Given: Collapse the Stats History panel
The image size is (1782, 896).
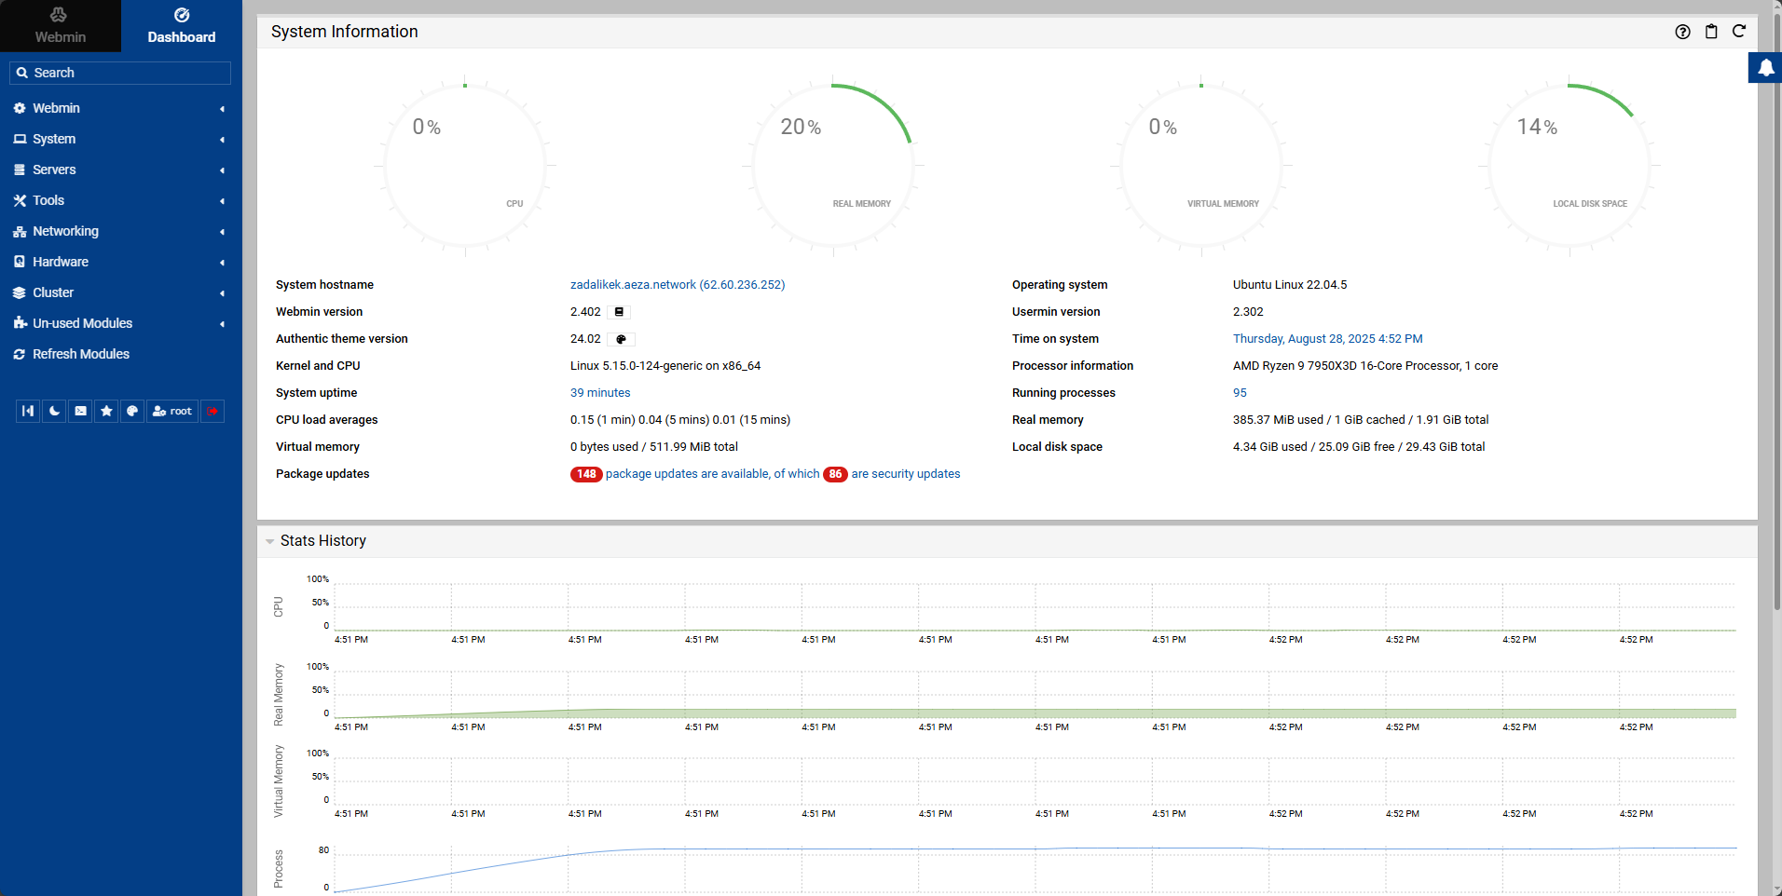Looking at the screenshot, I should (270, 541).
